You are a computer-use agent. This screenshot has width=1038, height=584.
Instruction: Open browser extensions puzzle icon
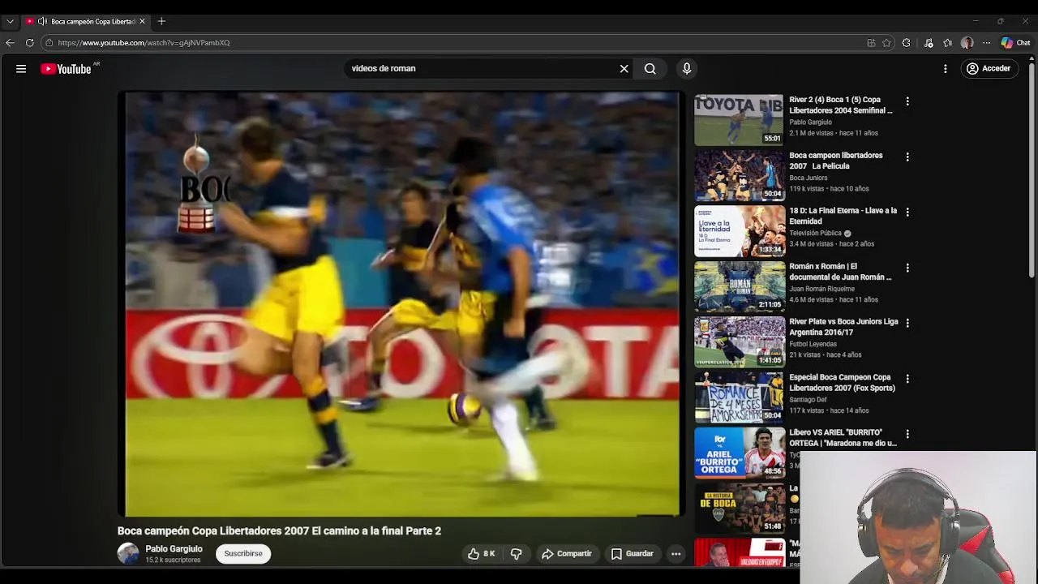[907, 43]
